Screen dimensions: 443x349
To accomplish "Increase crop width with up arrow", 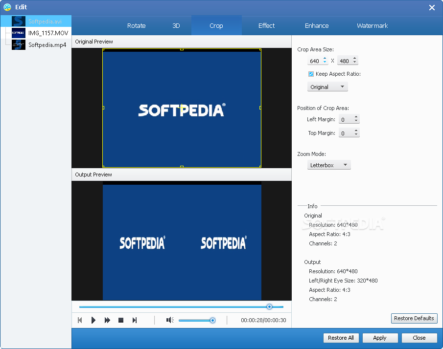I will point(325,59).
